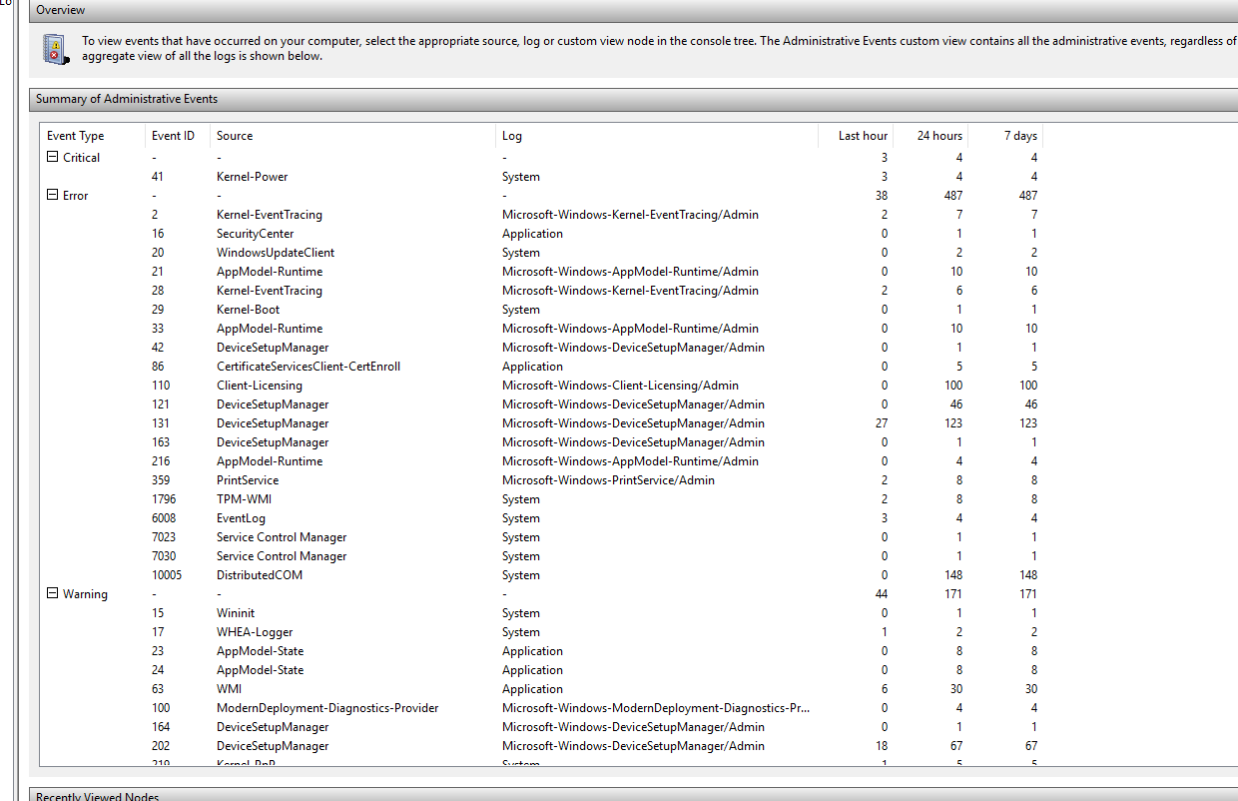The height and width of the screenshot is (801, 1238).
Task: Select the DeviceSetupManager row with event ID 164
Action: pos(543,727)
